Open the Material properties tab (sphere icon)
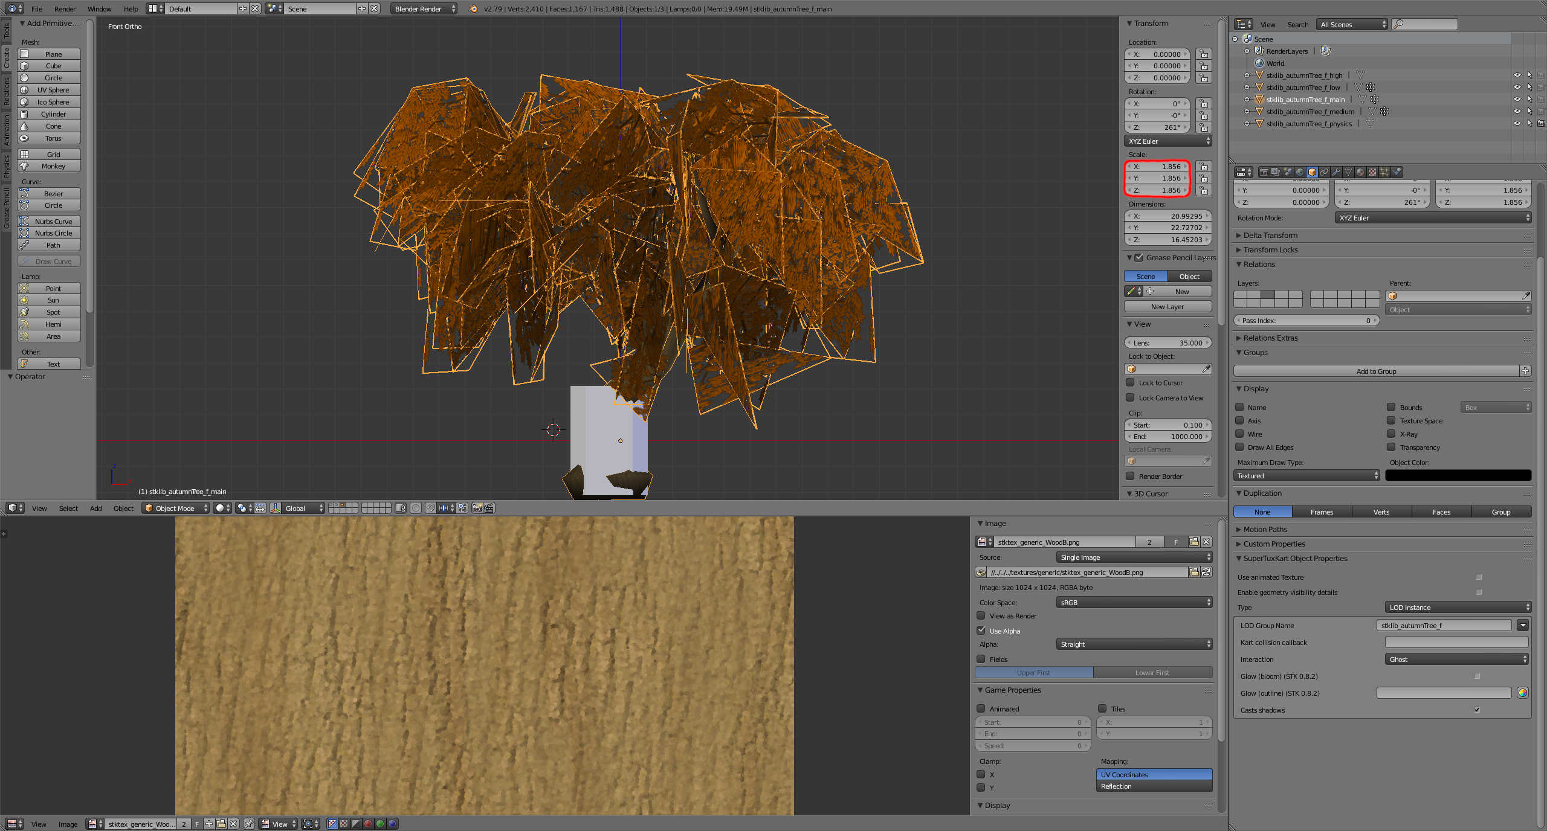The height and width of the screenshot is (831, 1547). pyautogui.click(x=1360, y=172)
